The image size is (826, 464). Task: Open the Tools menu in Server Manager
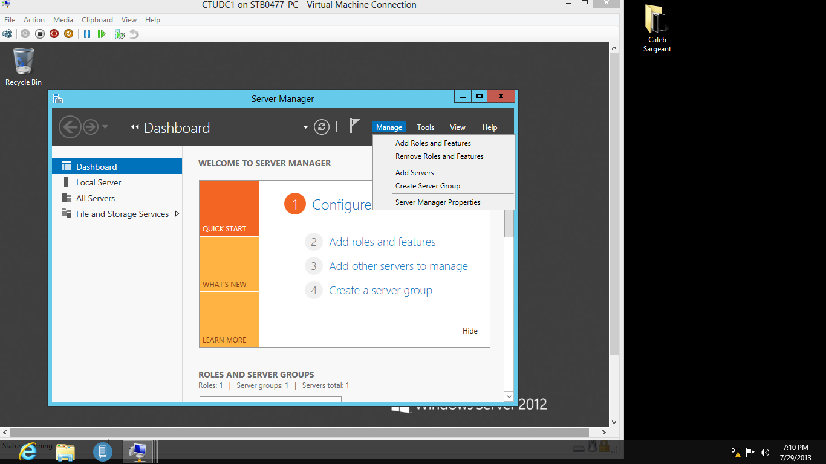click(426, 127)
